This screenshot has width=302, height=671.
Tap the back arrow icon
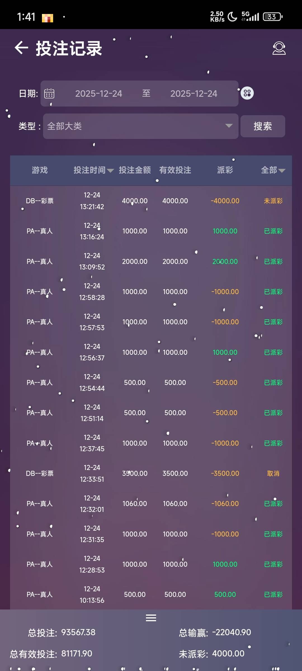(x=22, y=48)
